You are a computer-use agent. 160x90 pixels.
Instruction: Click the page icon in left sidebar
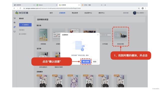(x=14, y=18)
